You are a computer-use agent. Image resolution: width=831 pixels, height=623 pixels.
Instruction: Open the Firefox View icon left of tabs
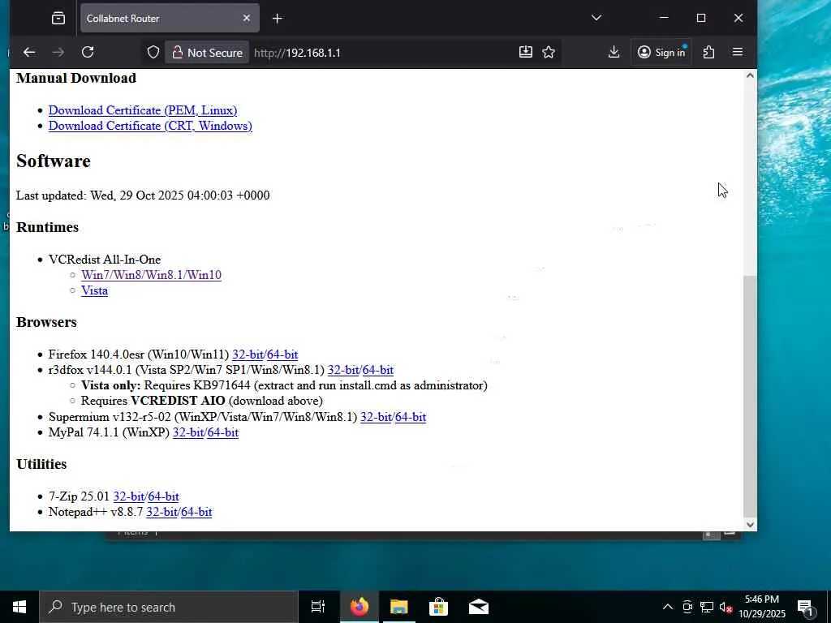pos(58,18)
